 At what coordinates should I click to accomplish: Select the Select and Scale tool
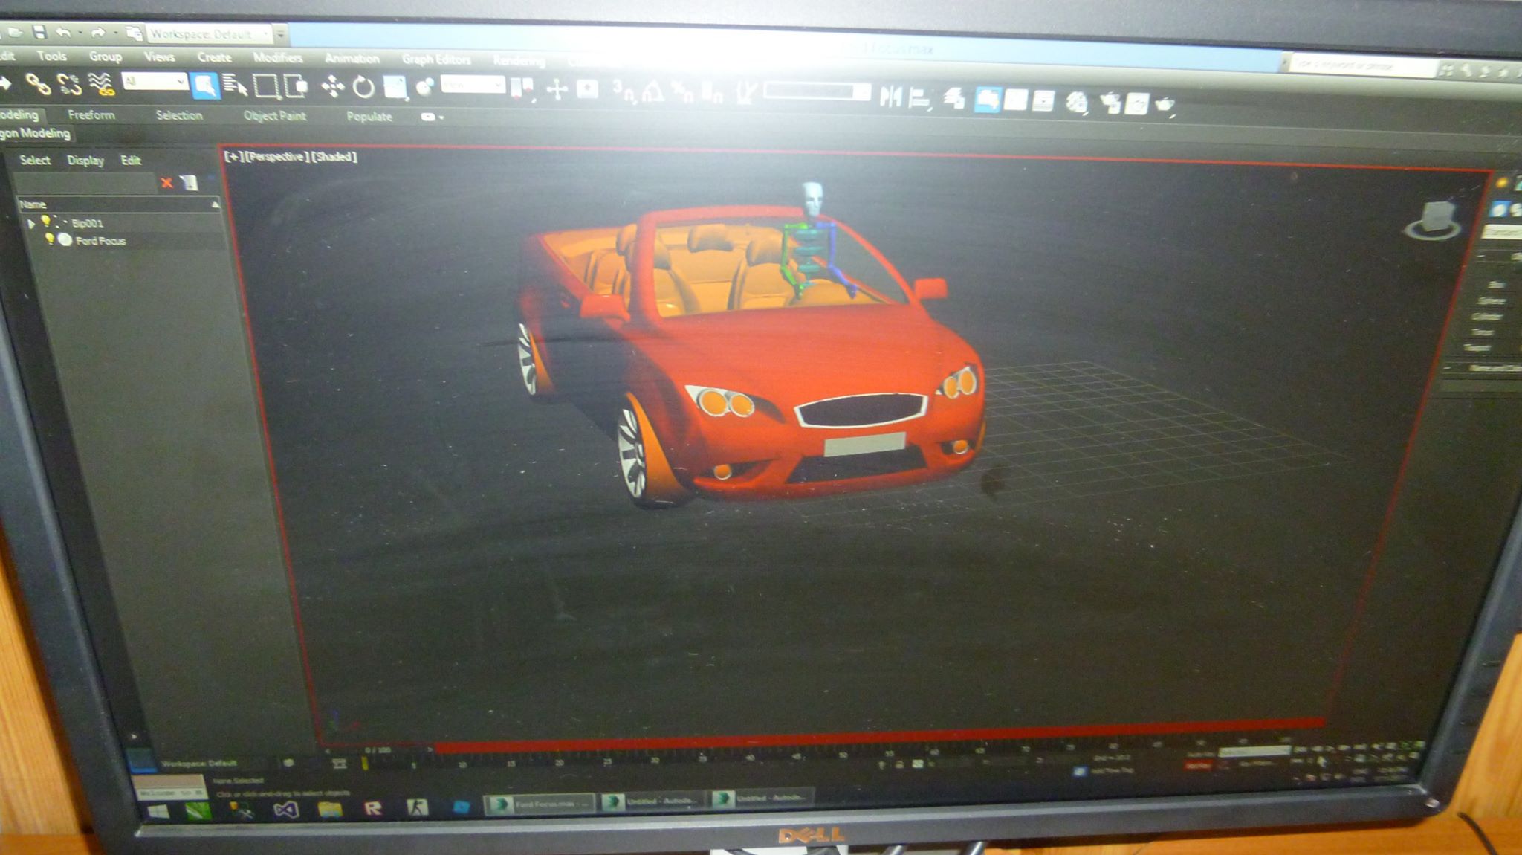click(x=395, y=88)
